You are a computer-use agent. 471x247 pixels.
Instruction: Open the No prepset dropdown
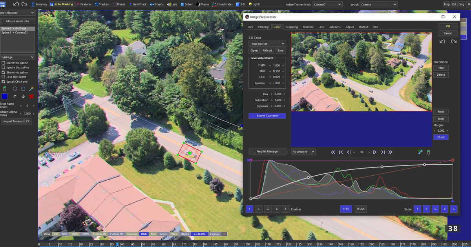(303, 151)
